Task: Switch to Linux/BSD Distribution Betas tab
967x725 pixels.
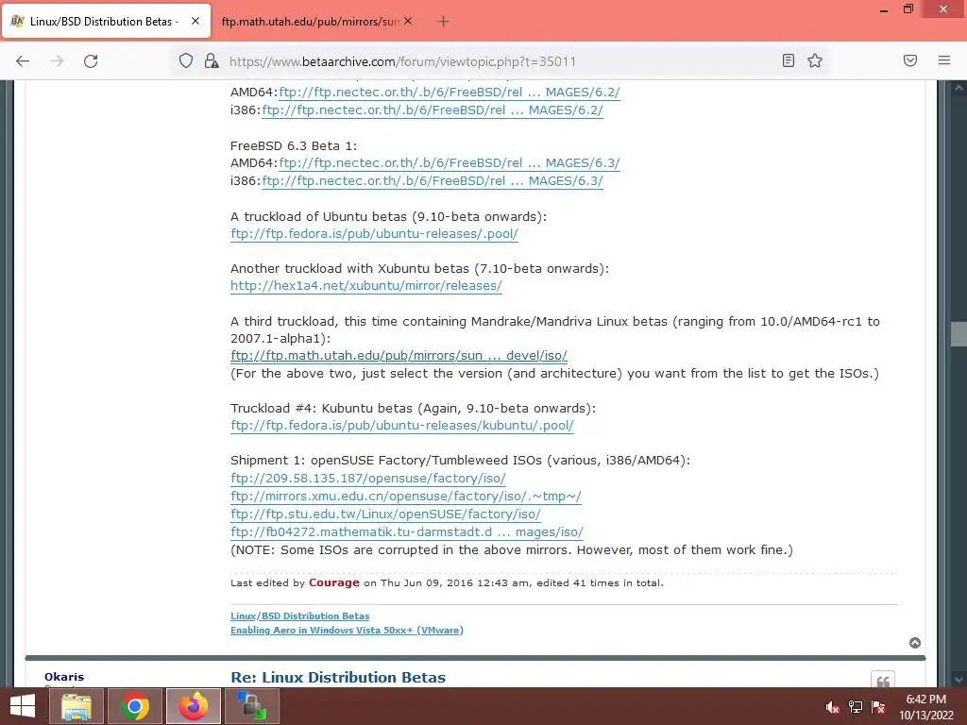Action: (x=106, y=22)
